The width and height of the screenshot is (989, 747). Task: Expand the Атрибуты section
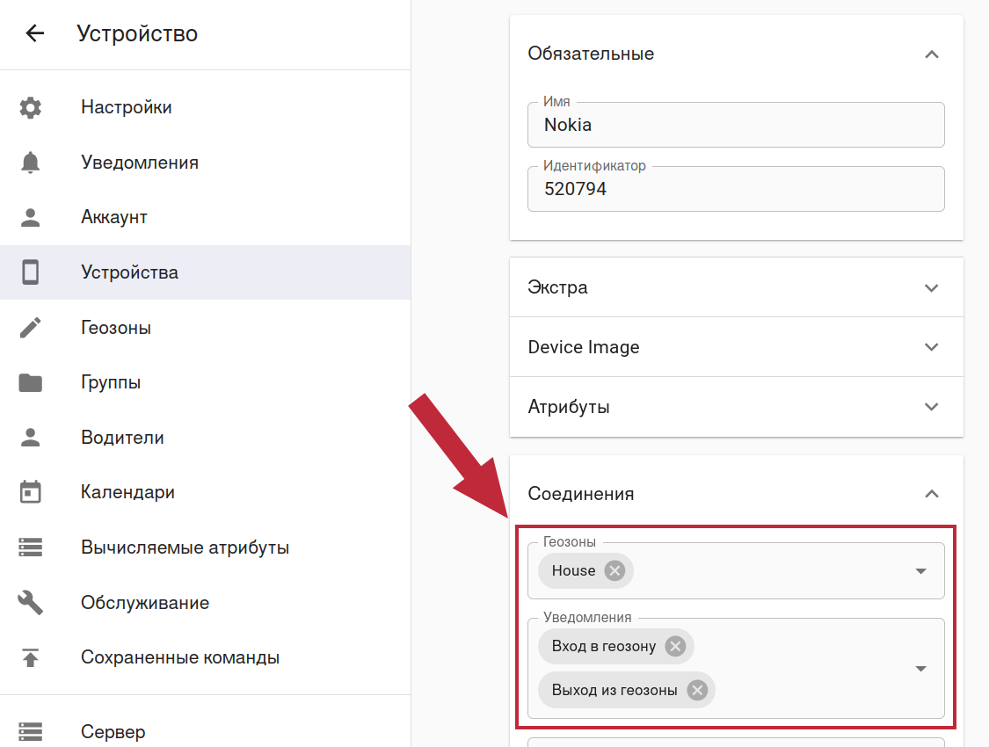pos(932,407)
